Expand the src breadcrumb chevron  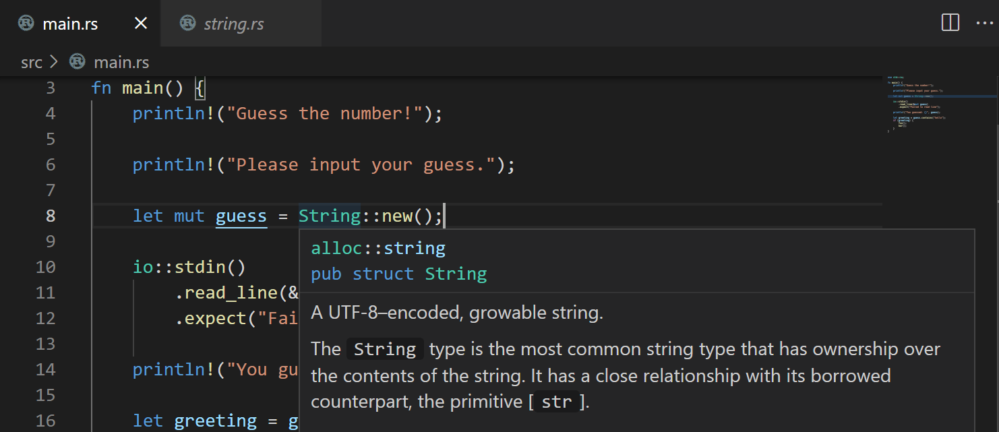(55, 62)
